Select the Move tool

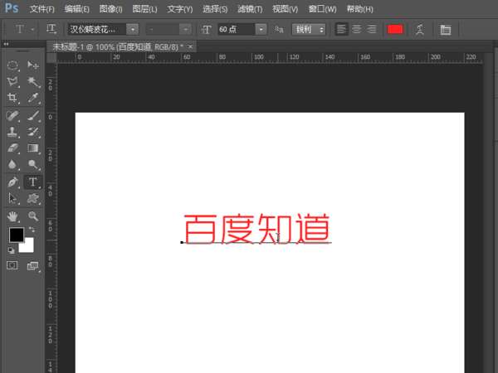click(33, 65)
